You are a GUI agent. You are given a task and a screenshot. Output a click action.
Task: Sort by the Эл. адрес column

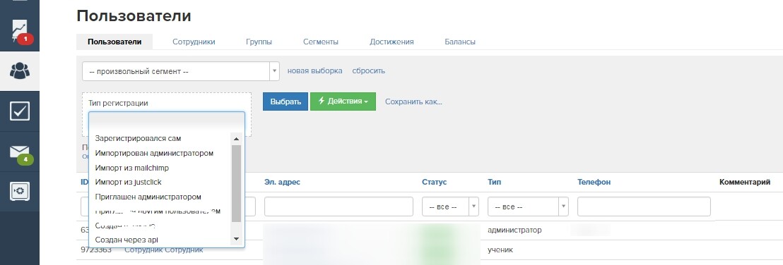[x=282, y=183]
